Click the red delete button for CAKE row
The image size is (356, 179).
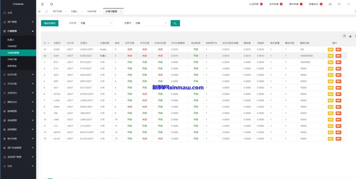pos(338,49)
